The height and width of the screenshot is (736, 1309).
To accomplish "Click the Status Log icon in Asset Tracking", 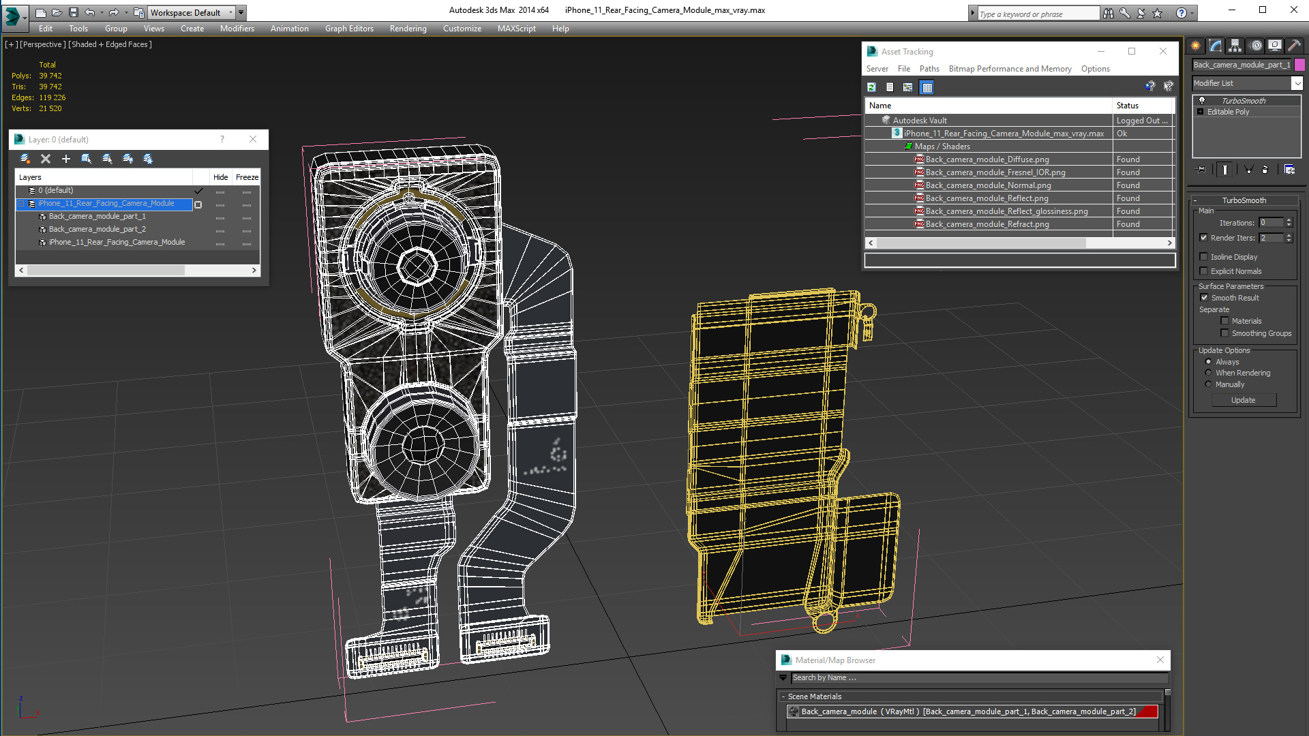I will click(x=890, y=87).
